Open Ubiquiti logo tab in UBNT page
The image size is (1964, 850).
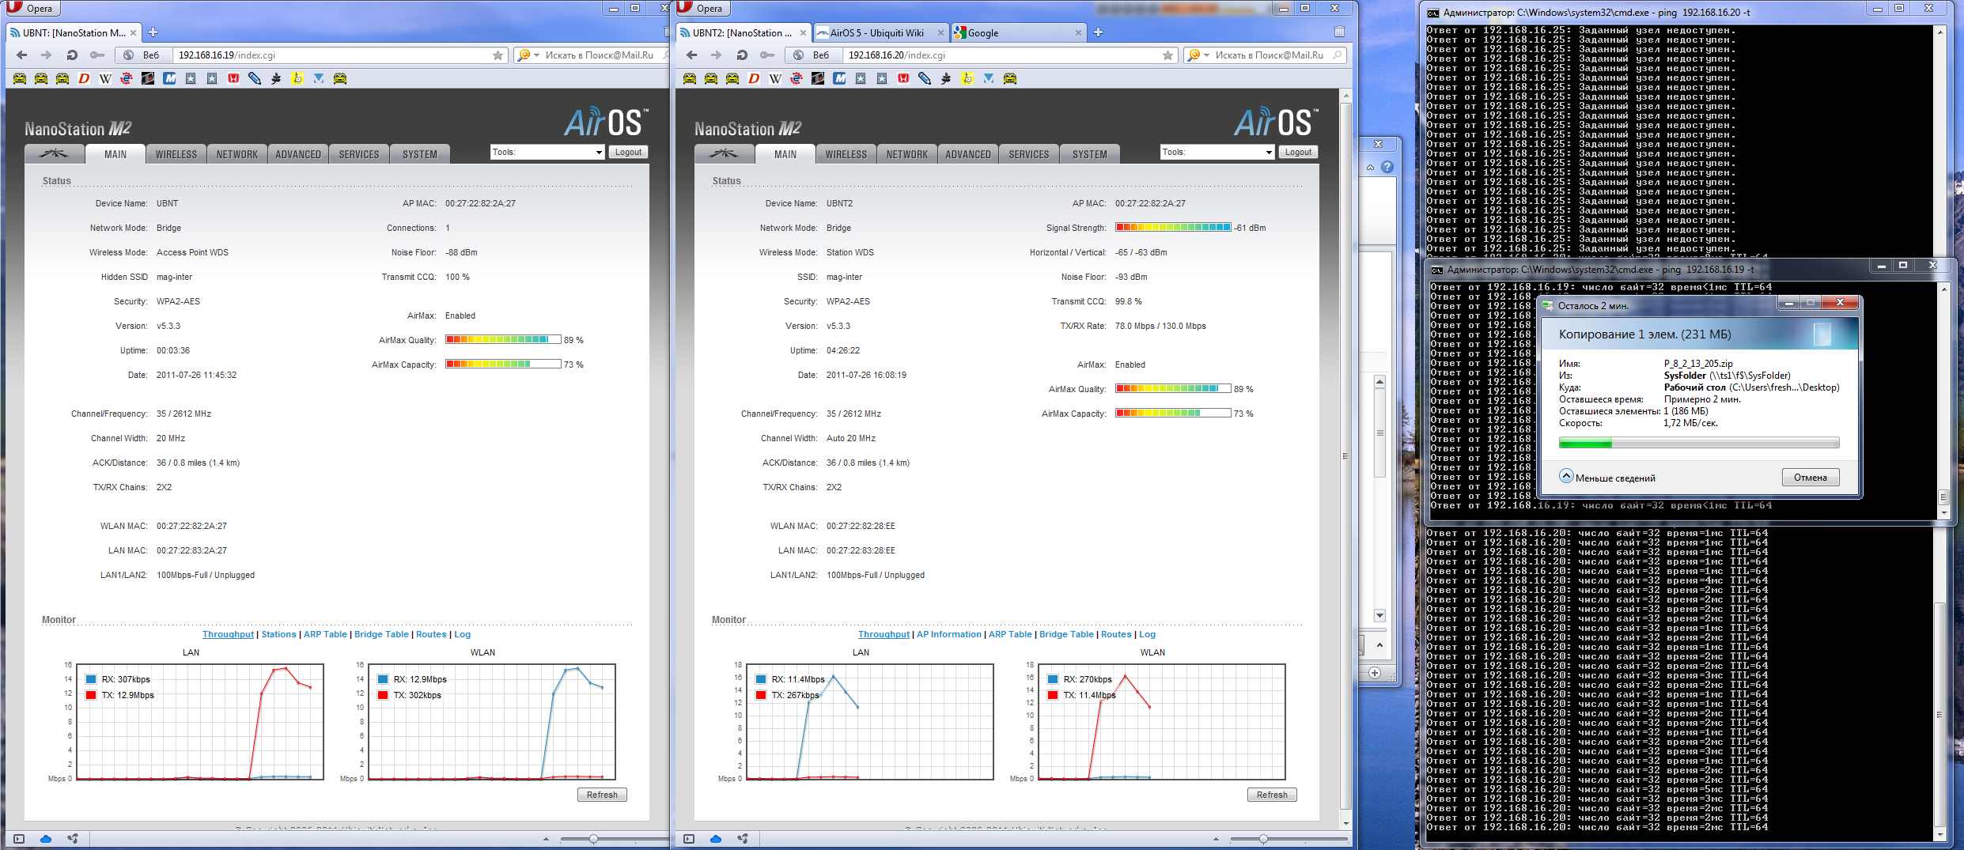(x=54, y=153)
